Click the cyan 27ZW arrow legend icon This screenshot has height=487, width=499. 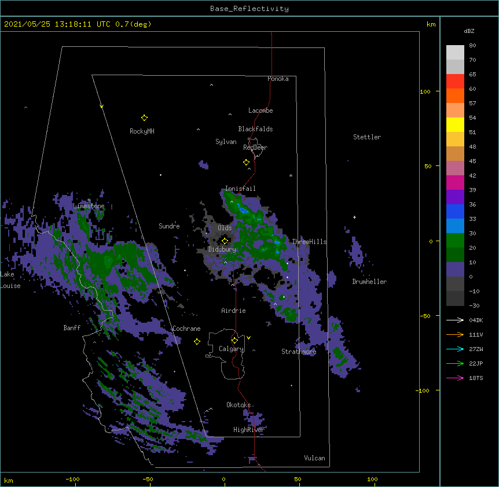[455, 349]
